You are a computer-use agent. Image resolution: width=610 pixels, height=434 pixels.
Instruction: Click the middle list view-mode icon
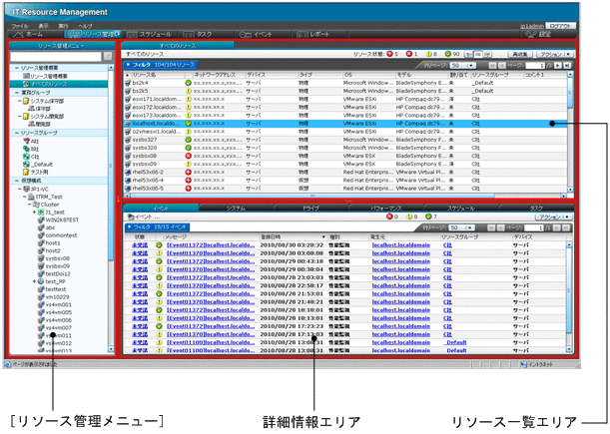(x=478, y=54)
